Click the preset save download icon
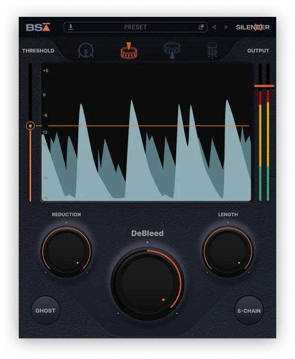Viewport: 295px width, 359px height. pyautogui.click(x=71, y=27)
